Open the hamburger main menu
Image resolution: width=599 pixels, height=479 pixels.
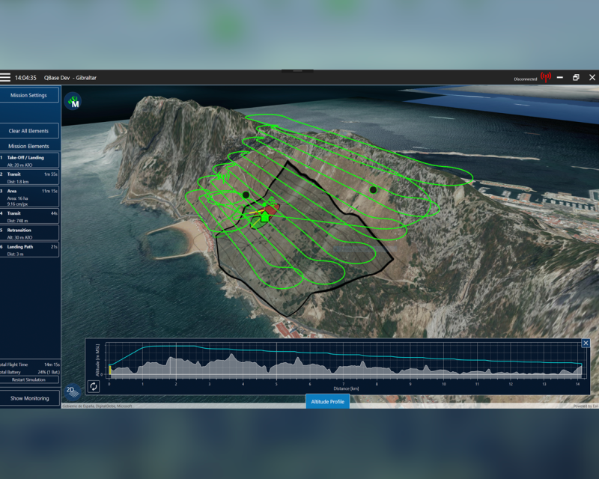coord(6,77)
